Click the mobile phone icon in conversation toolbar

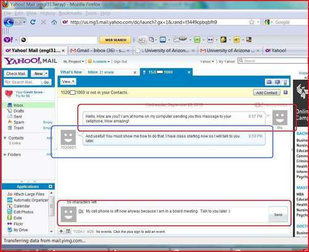pos(285,82)
